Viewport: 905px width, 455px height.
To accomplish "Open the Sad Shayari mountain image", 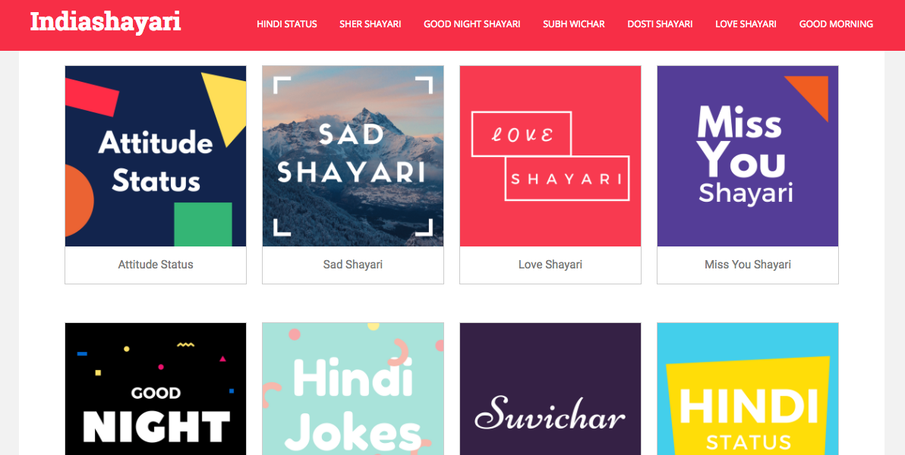I will (x=353, y=156).
